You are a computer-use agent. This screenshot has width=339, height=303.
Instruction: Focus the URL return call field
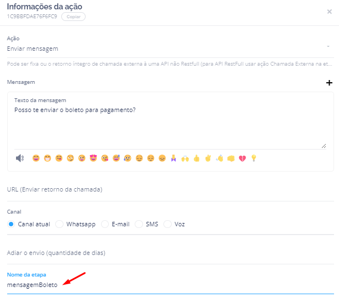tap(169, 190)
